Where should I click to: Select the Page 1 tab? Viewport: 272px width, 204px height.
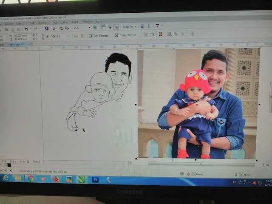coord(37,161)
